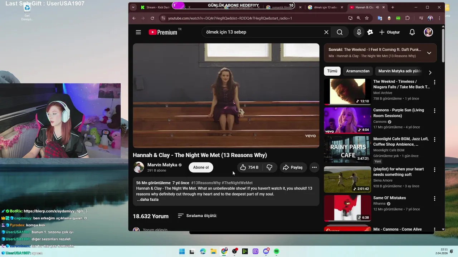Screen dimensions: 458x257
Task: Open the YouTube hamburger guide menu
Action: (x=138, y=32)
